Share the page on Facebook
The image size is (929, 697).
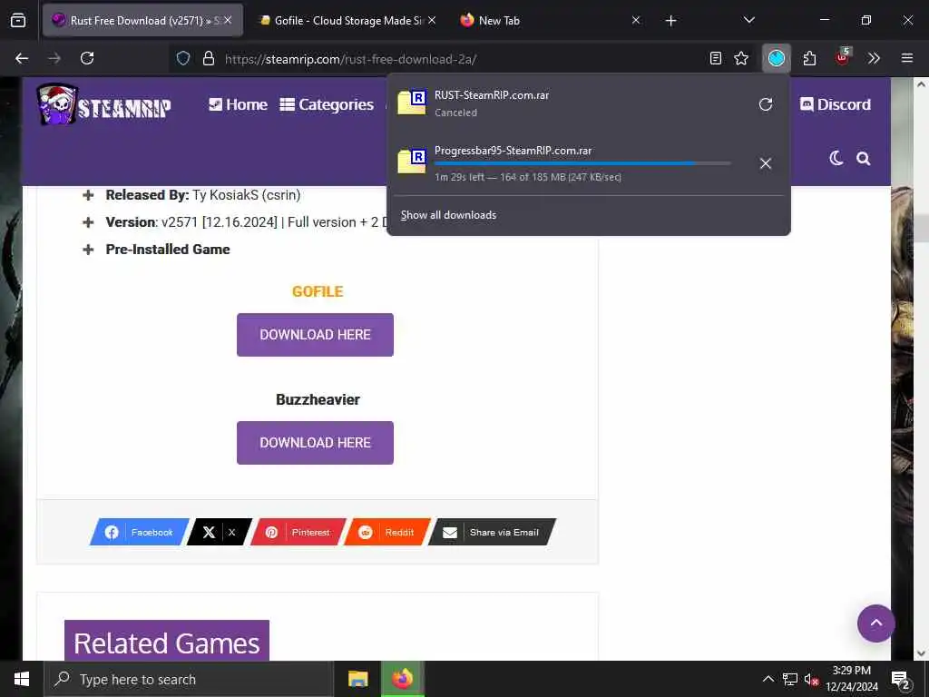point(139,532)
